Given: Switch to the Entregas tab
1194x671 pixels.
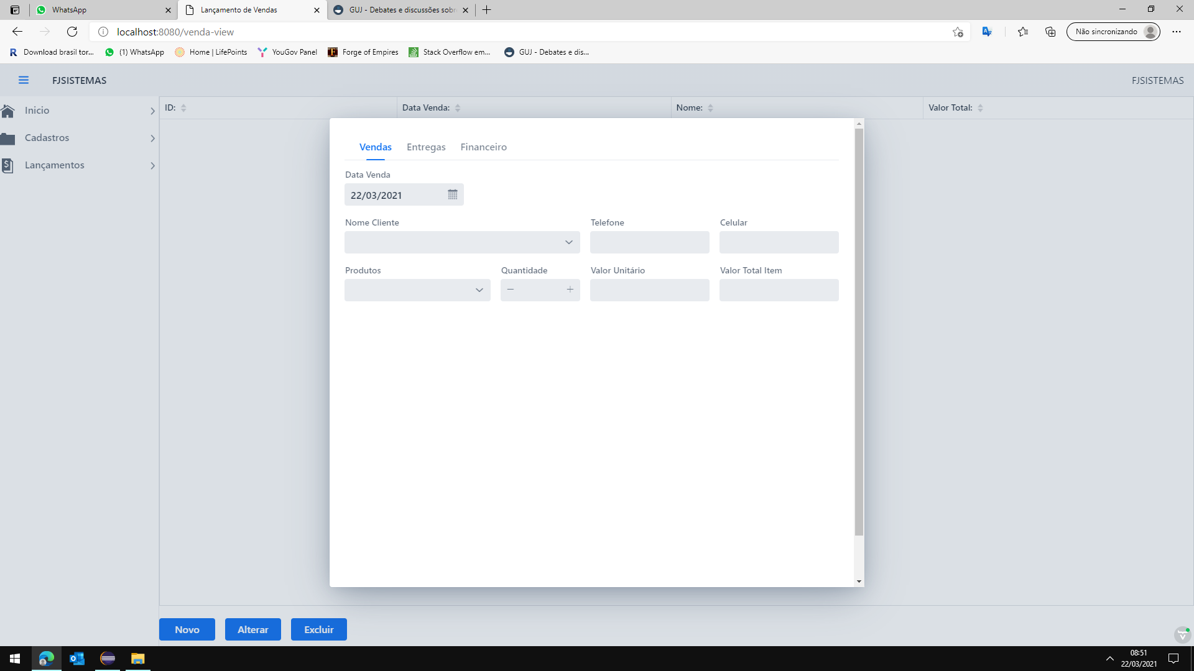Looking at the screenshot, I should point(426,147).
